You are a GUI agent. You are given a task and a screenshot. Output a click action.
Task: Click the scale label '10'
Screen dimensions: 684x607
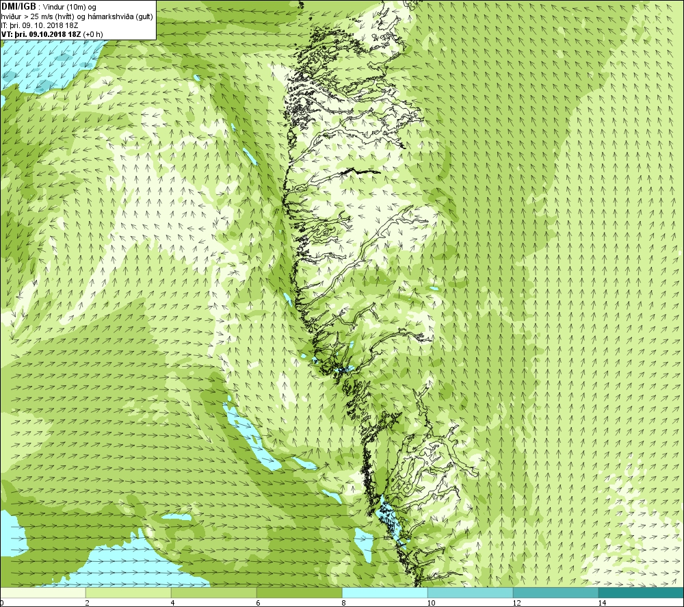(431, 603)
